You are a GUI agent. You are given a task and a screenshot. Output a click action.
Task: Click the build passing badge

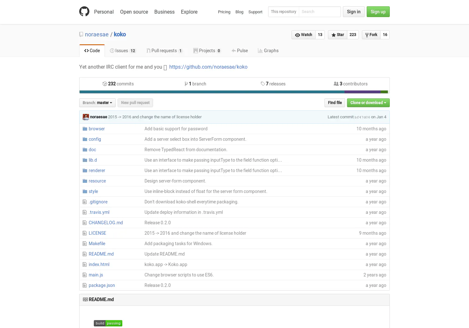(x=108, y=323)
